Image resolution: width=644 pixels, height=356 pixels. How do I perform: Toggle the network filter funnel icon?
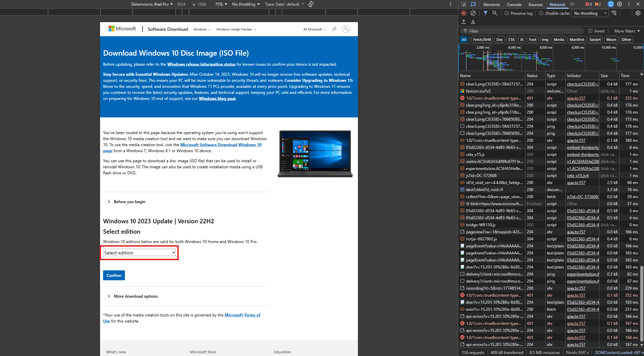(485, 13)
